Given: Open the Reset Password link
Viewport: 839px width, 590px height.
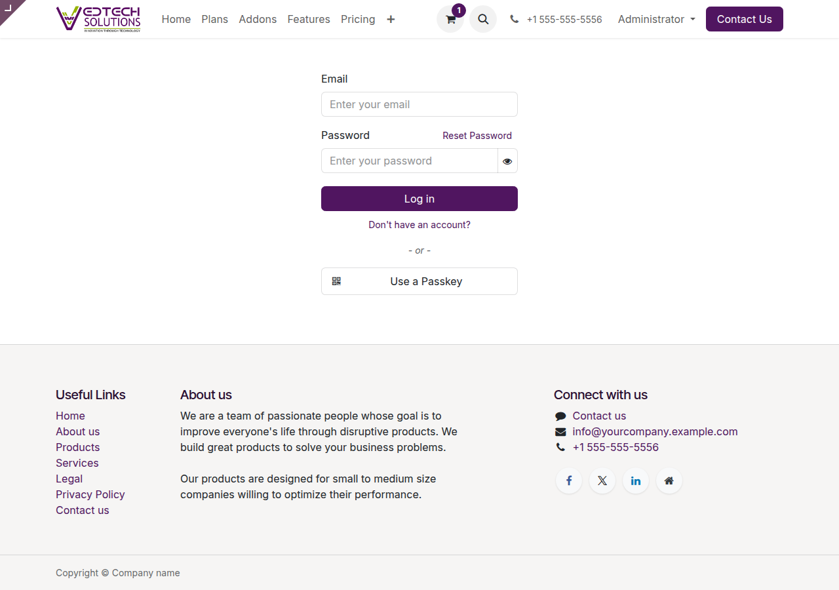Looking at the screenshot, I should [x=477, y=136].
